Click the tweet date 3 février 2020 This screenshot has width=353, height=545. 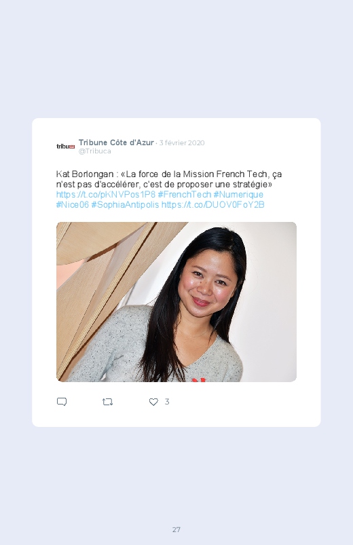[x=182, y=143]
